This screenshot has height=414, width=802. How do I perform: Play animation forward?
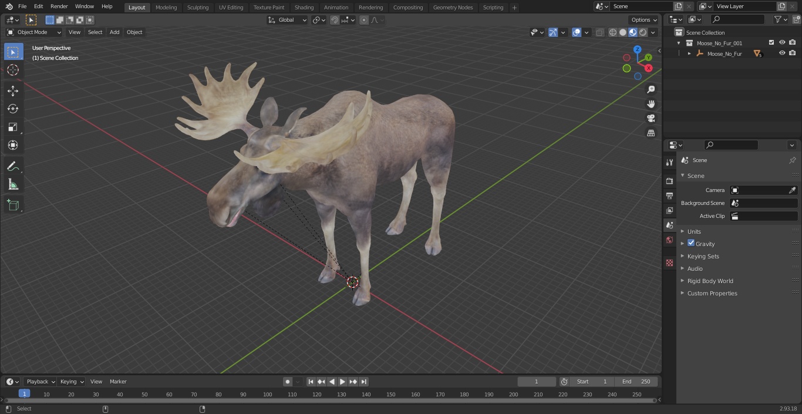[342, 382]
